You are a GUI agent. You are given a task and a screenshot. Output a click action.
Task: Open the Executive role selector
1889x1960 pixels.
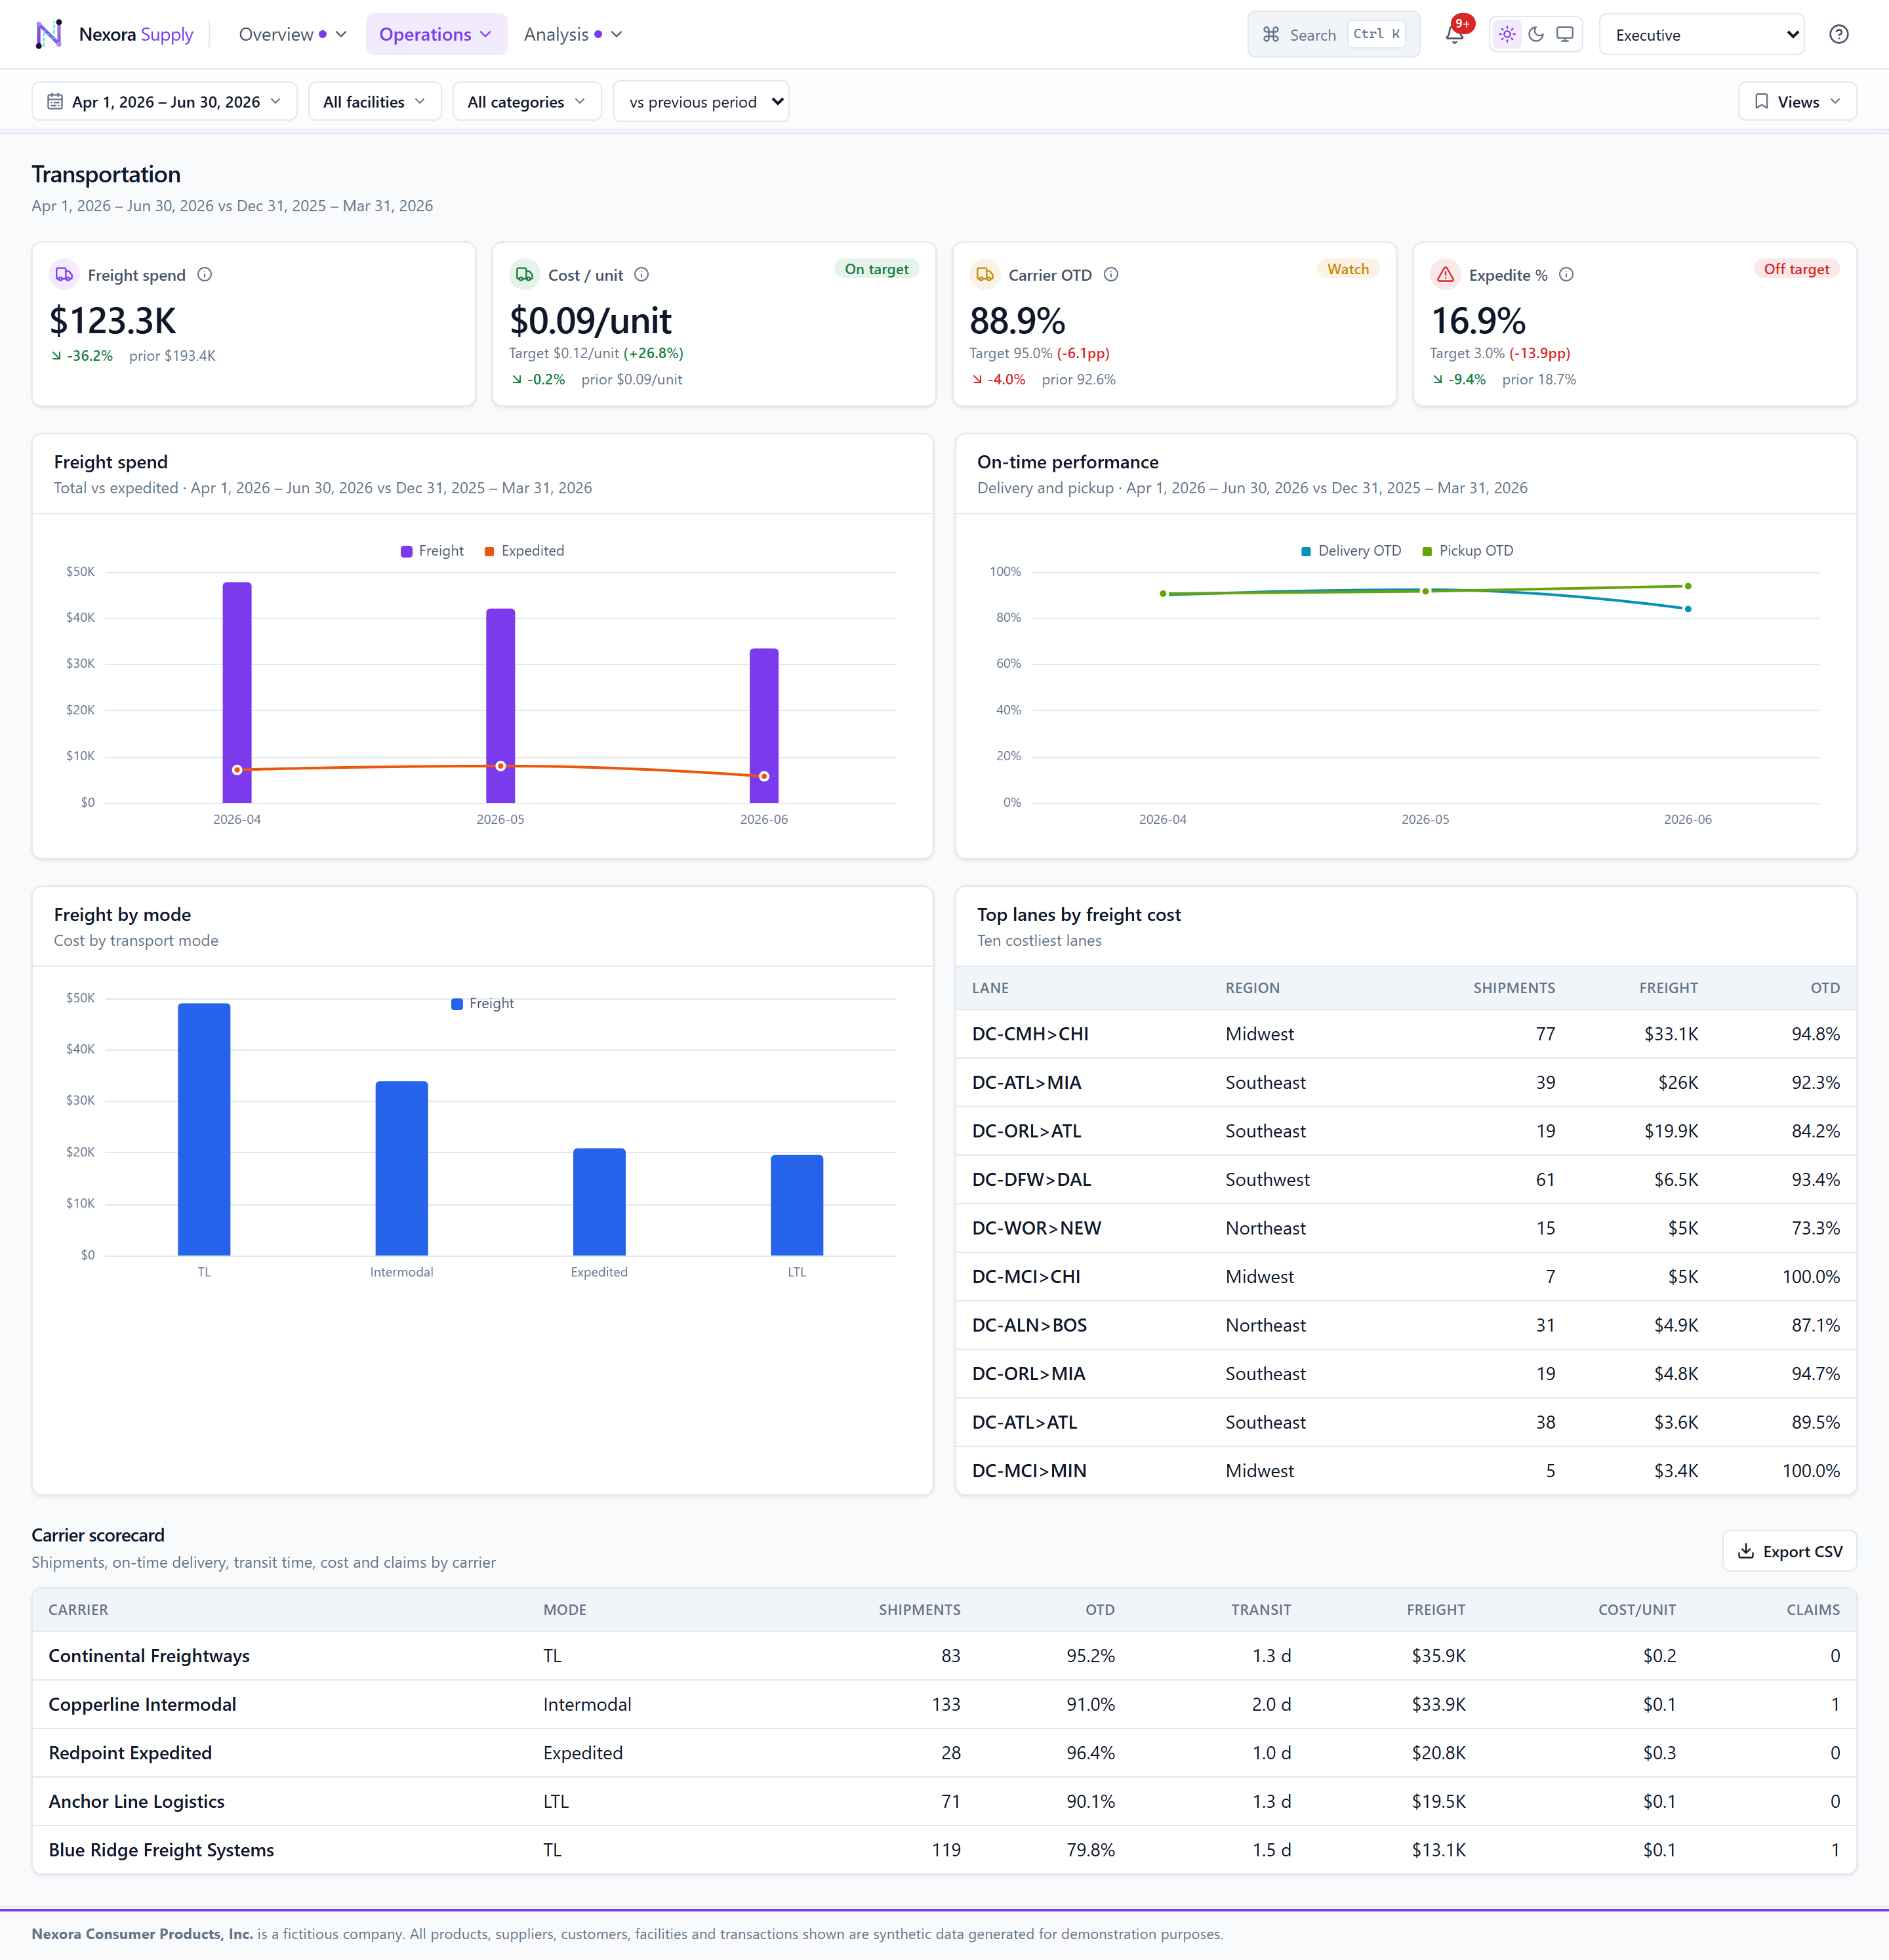click(1701, 35)
